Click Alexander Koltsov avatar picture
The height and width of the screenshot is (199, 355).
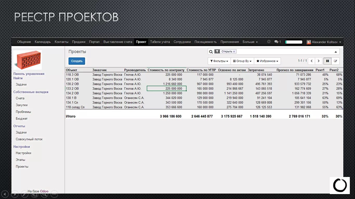308,42
